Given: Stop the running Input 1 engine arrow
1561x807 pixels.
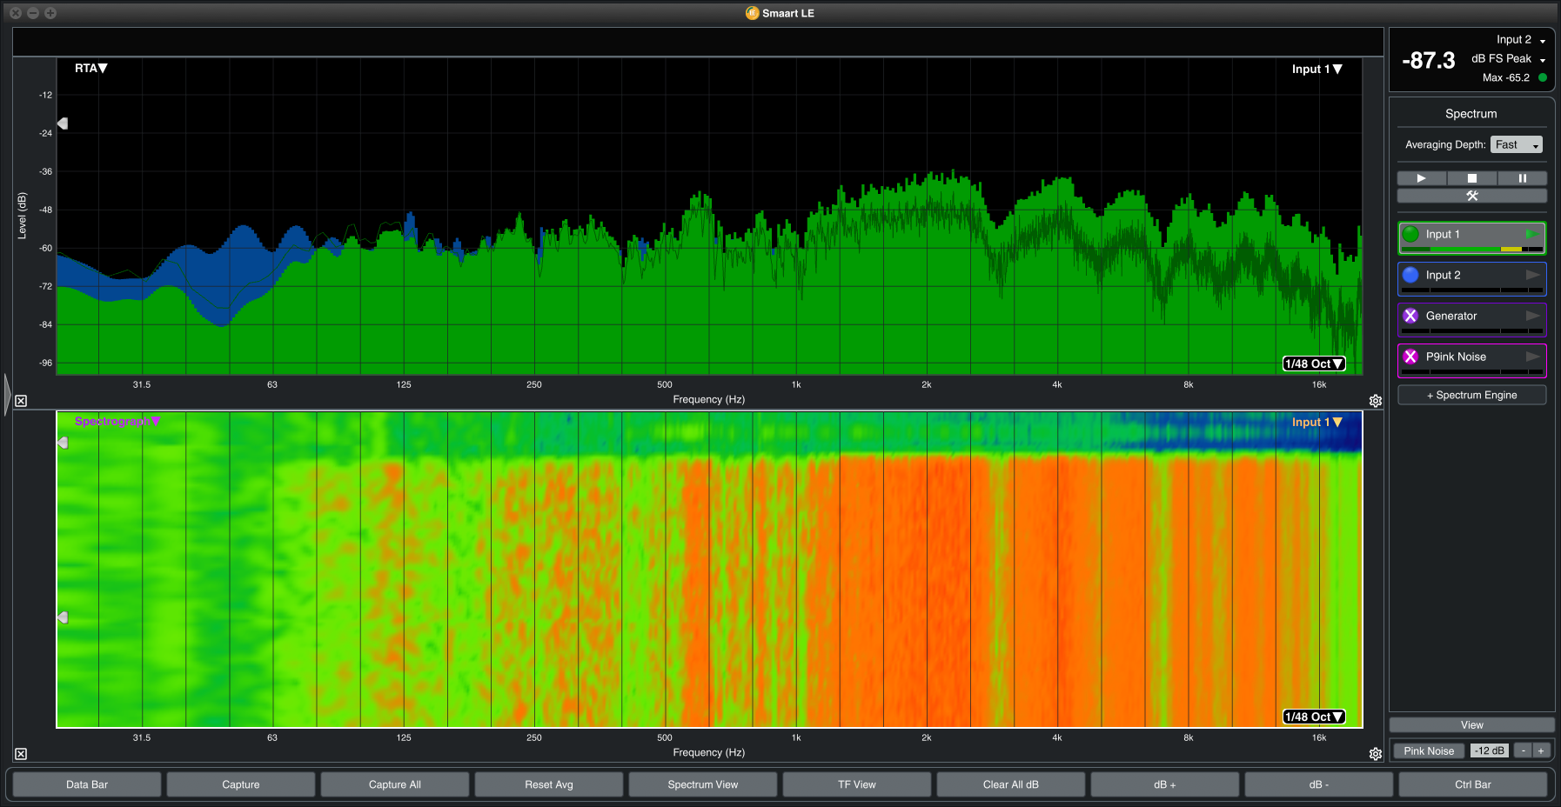Looking at the screenshot, I should (x=1532, y=234).
